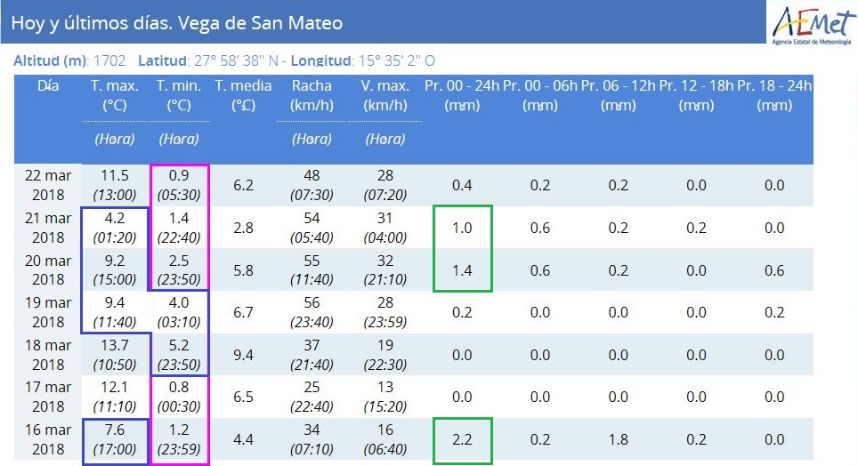Click the 1.4 precipitation cell in green box
The image size is (858, 466).
coord(462,270)
